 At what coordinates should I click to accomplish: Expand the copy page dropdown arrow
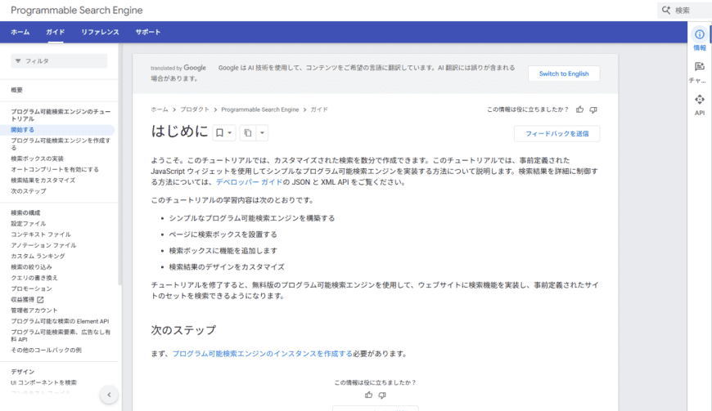pos(262,132)
